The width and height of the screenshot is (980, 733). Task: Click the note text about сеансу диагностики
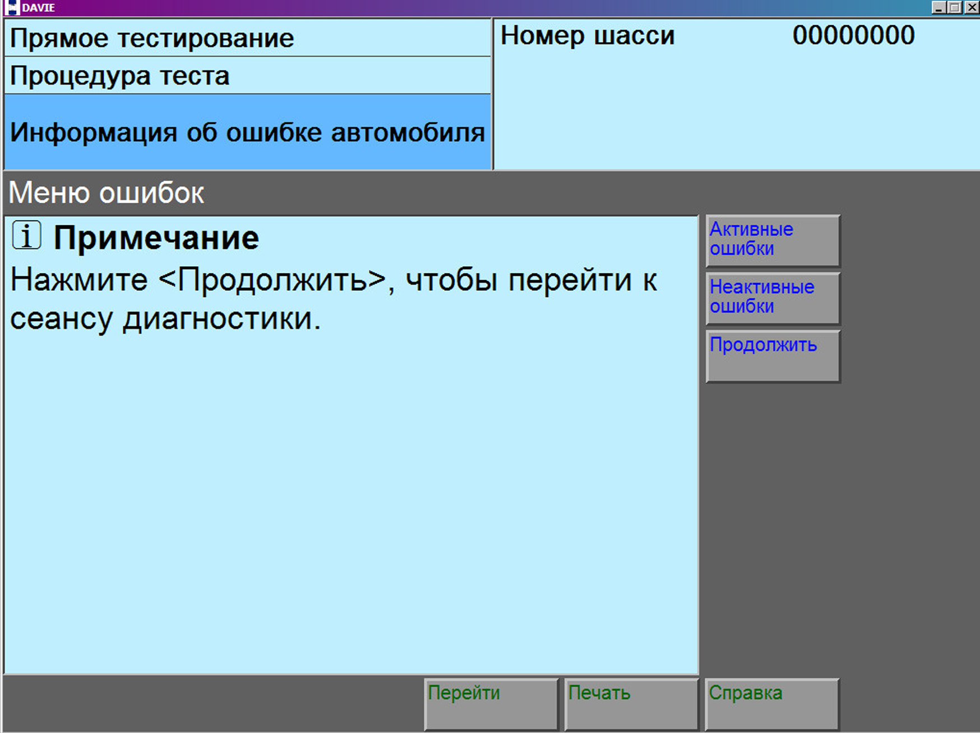click(334, 299)
